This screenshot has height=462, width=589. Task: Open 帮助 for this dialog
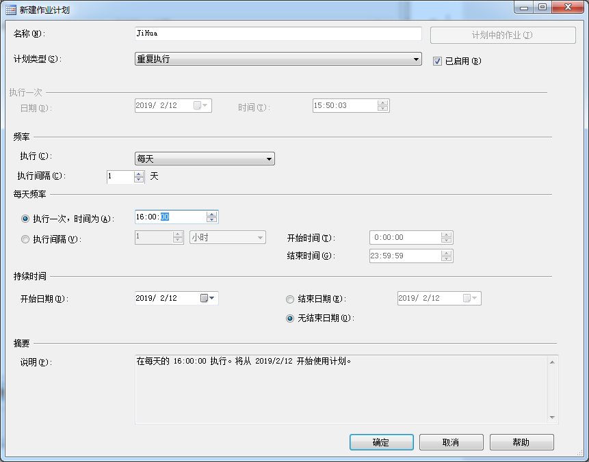(x=521, y=442)
